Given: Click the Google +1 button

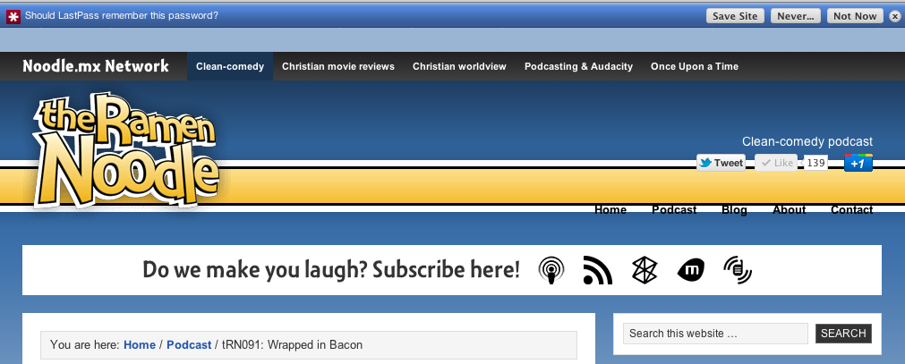Looking at the screenshot, I should (858, 163).
